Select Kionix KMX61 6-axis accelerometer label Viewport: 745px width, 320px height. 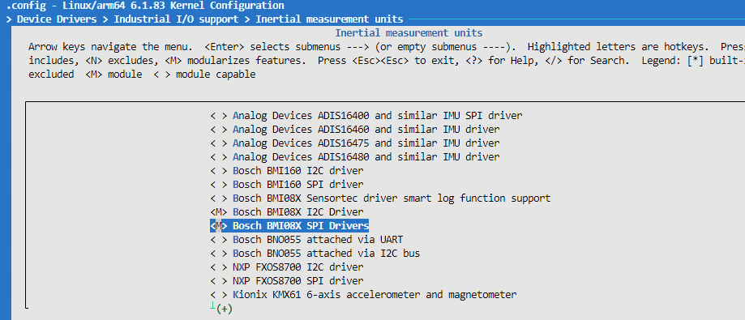[x=375, y=295]
